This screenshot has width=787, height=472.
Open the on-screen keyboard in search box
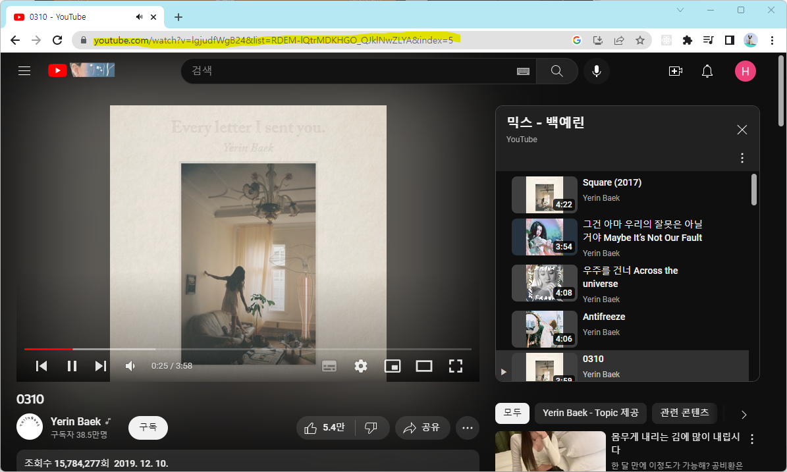tap(523, 71)
